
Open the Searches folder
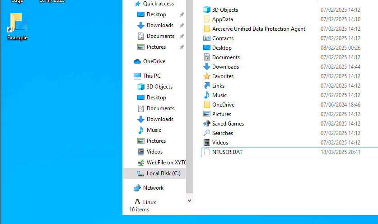tap(222, 133)
